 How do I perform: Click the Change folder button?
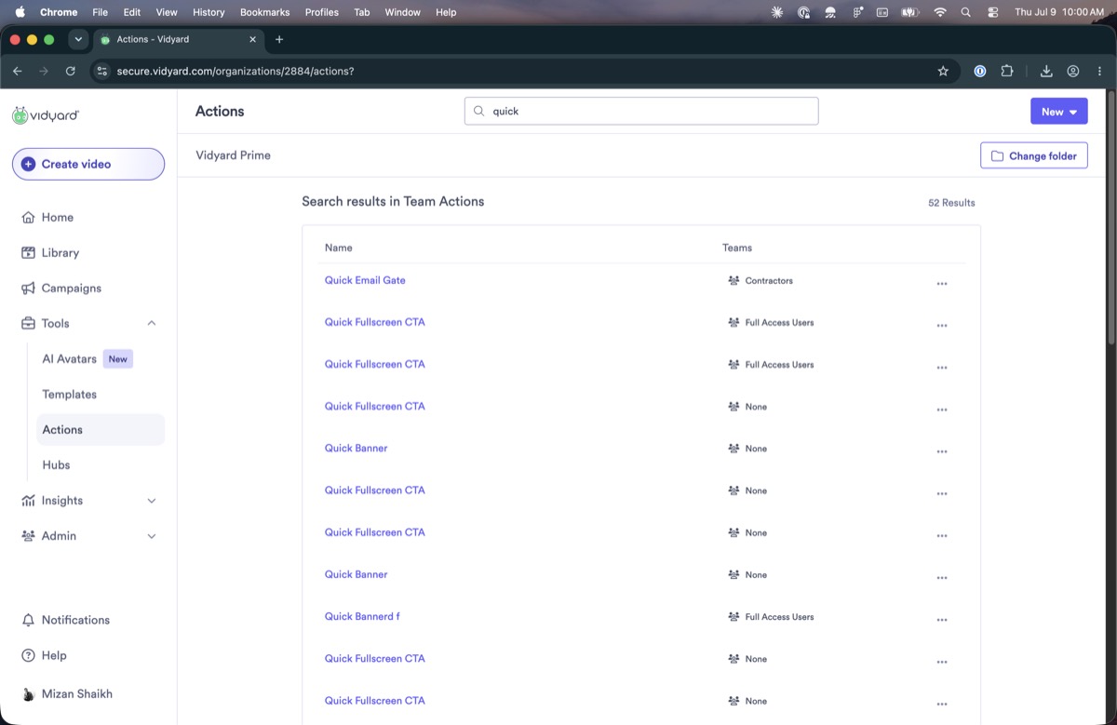(x=1034, y=155)
